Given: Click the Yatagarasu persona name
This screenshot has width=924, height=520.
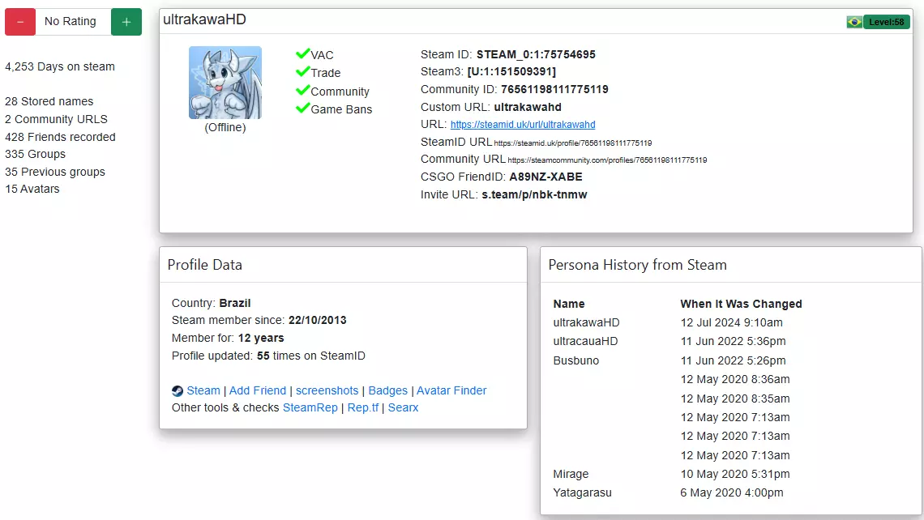Looking at the screenshot, I should coord(582,492).
